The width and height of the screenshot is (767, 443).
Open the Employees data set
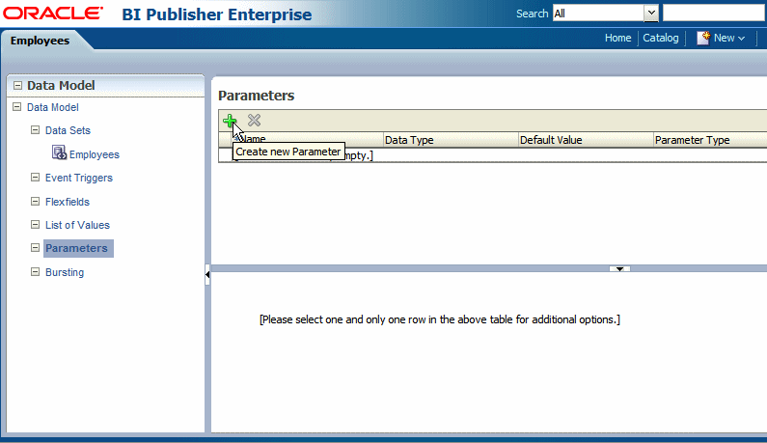pyautogui.click(x=95, y=154)
